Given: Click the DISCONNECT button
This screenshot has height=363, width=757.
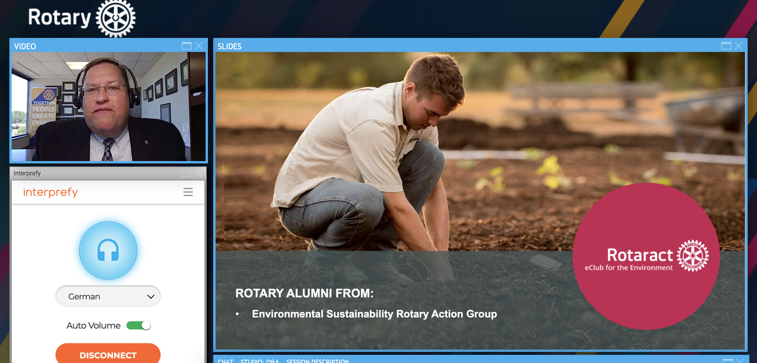Looking at the screenshot, I should tap(108, 354).
